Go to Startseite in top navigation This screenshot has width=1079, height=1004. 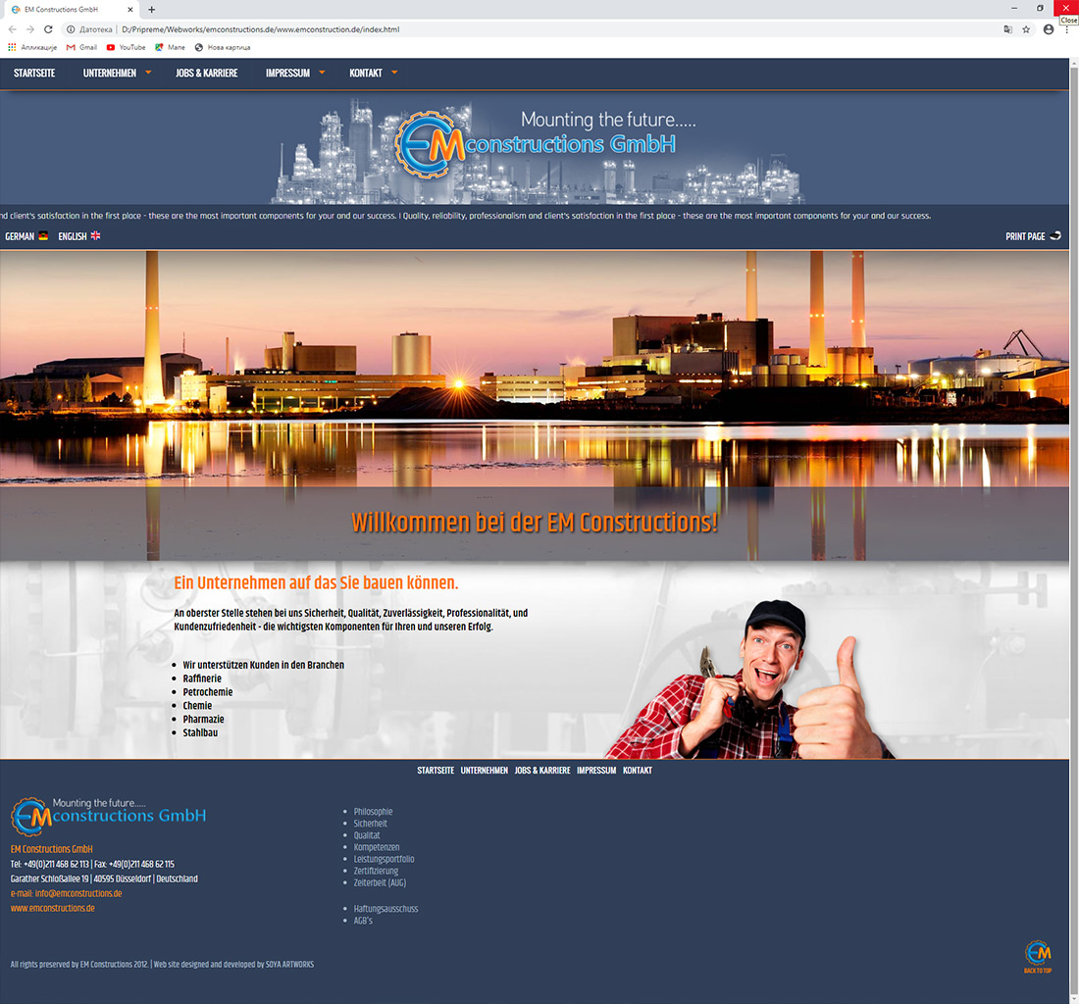tap(34, 74)
